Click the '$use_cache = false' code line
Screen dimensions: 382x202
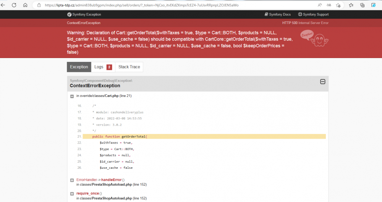point(116,168)
